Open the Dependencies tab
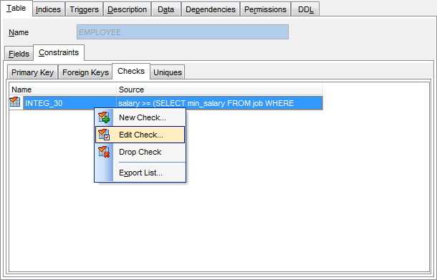437x280 pixels. click(x=211, y=9)
